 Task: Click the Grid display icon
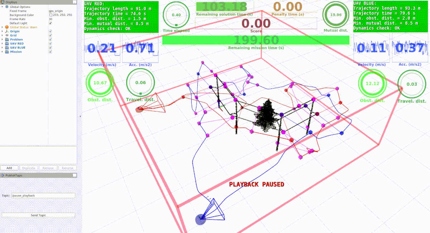click(x=7, y=35)
